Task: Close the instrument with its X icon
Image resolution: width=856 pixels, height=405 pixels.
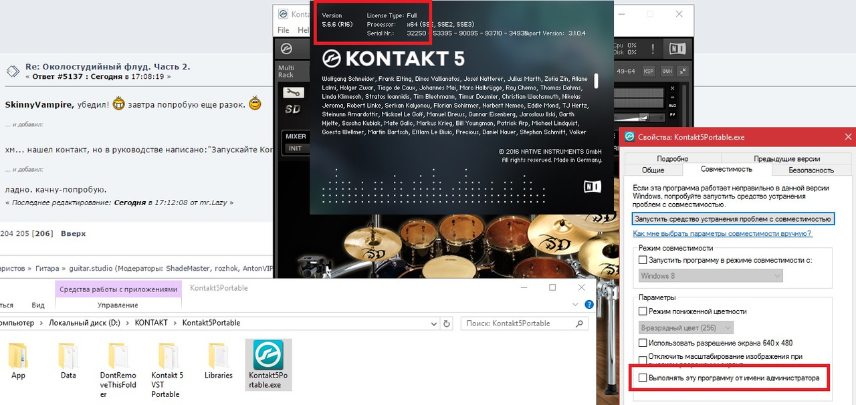Action: point(672,88)
